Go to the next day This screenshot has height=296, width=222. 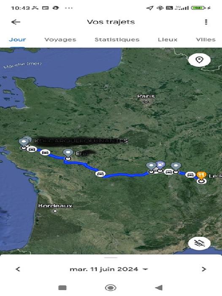[x=204, y=269]
